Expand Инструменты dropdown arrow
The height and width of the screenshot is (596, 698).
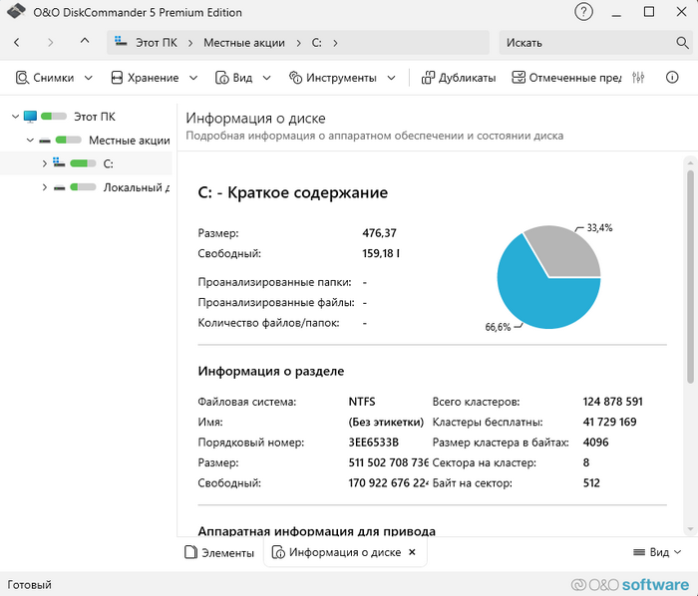pyautogui.click(x=391, y=78)
